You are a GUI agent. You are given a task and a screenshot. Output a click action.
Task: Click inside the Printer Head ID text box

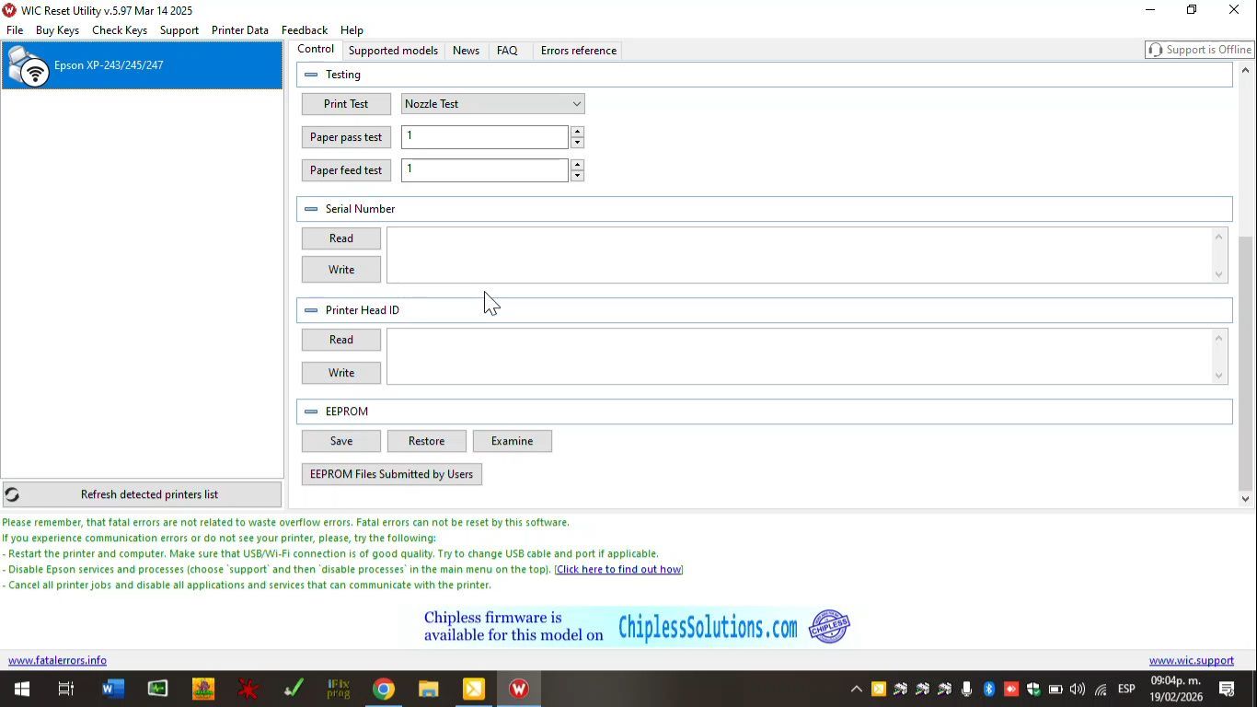click(x=799, y=356)
